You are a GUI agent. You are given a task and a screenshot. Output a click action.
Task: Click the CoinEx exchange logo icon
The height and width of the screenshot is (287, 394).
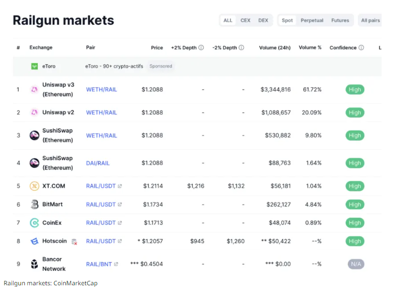coord(34,223)
